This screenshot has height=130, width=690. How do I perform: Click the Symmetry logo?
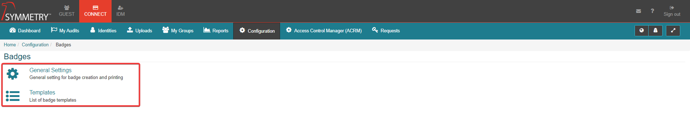pos(26,11)
